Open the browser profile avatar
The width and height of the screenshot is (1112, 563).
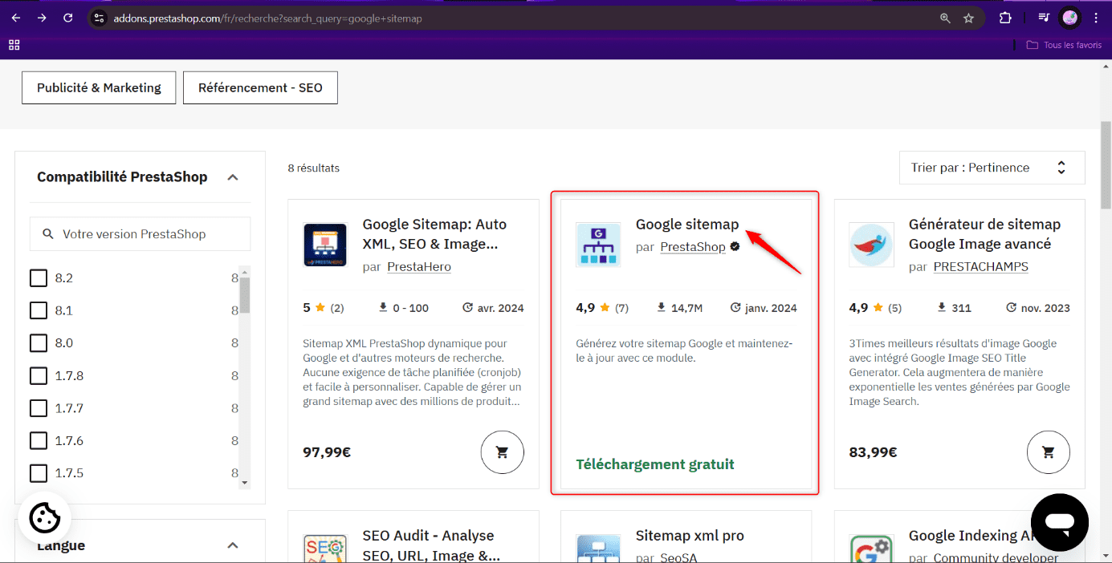[1069, 18]
